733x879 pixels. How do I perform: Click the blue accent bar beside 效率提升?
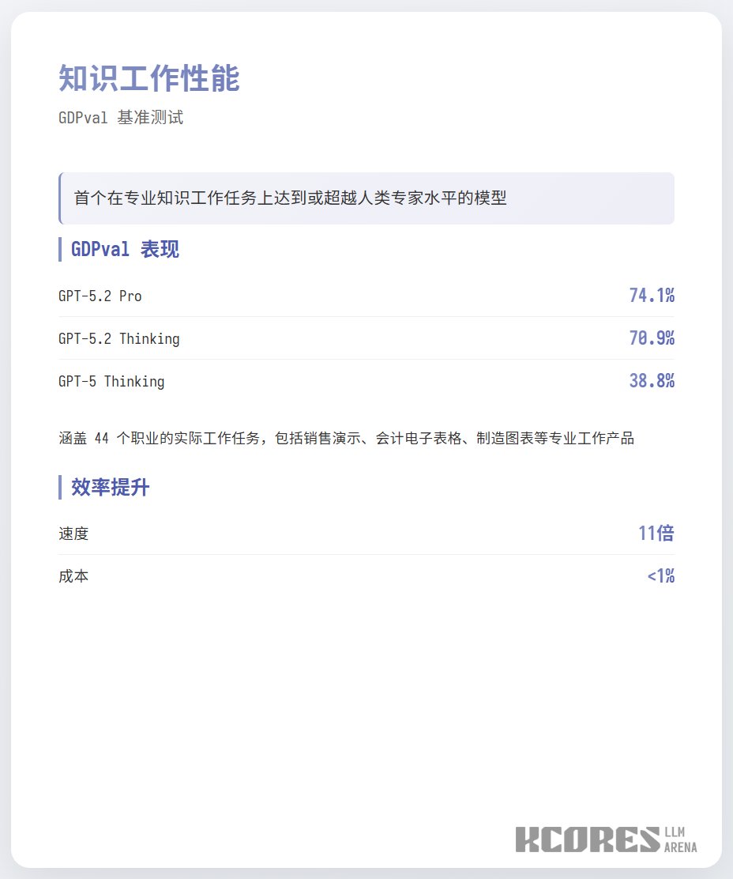(59, 488)
